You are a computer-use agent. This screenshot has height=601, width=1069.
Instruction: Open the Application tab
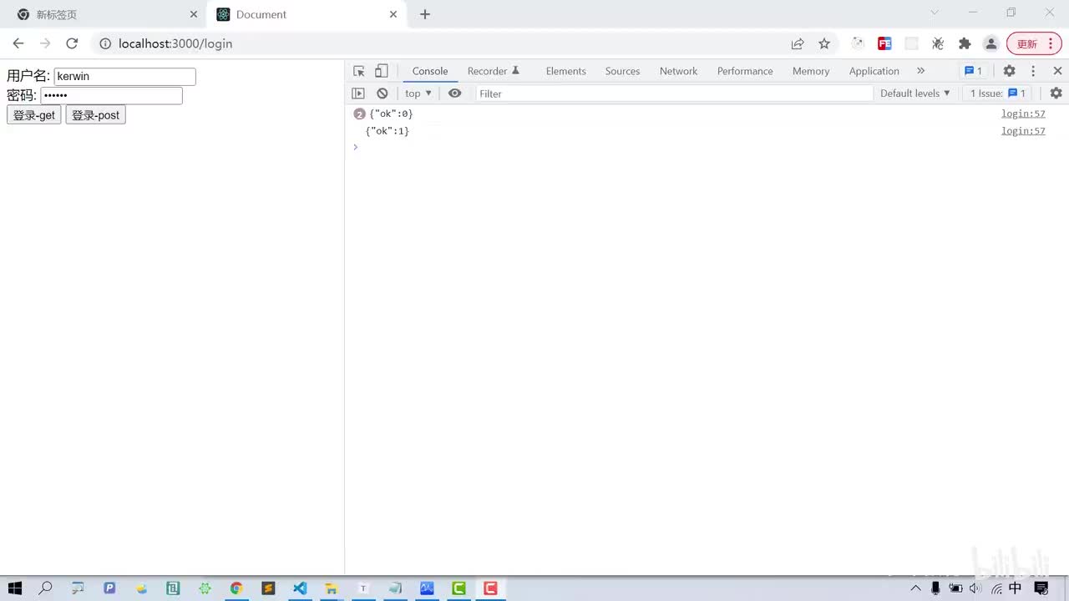874,71
